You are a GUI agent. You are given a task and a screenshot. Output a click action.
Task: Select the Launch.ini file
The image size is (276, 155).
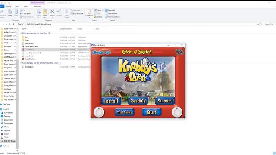pos(29,56)
